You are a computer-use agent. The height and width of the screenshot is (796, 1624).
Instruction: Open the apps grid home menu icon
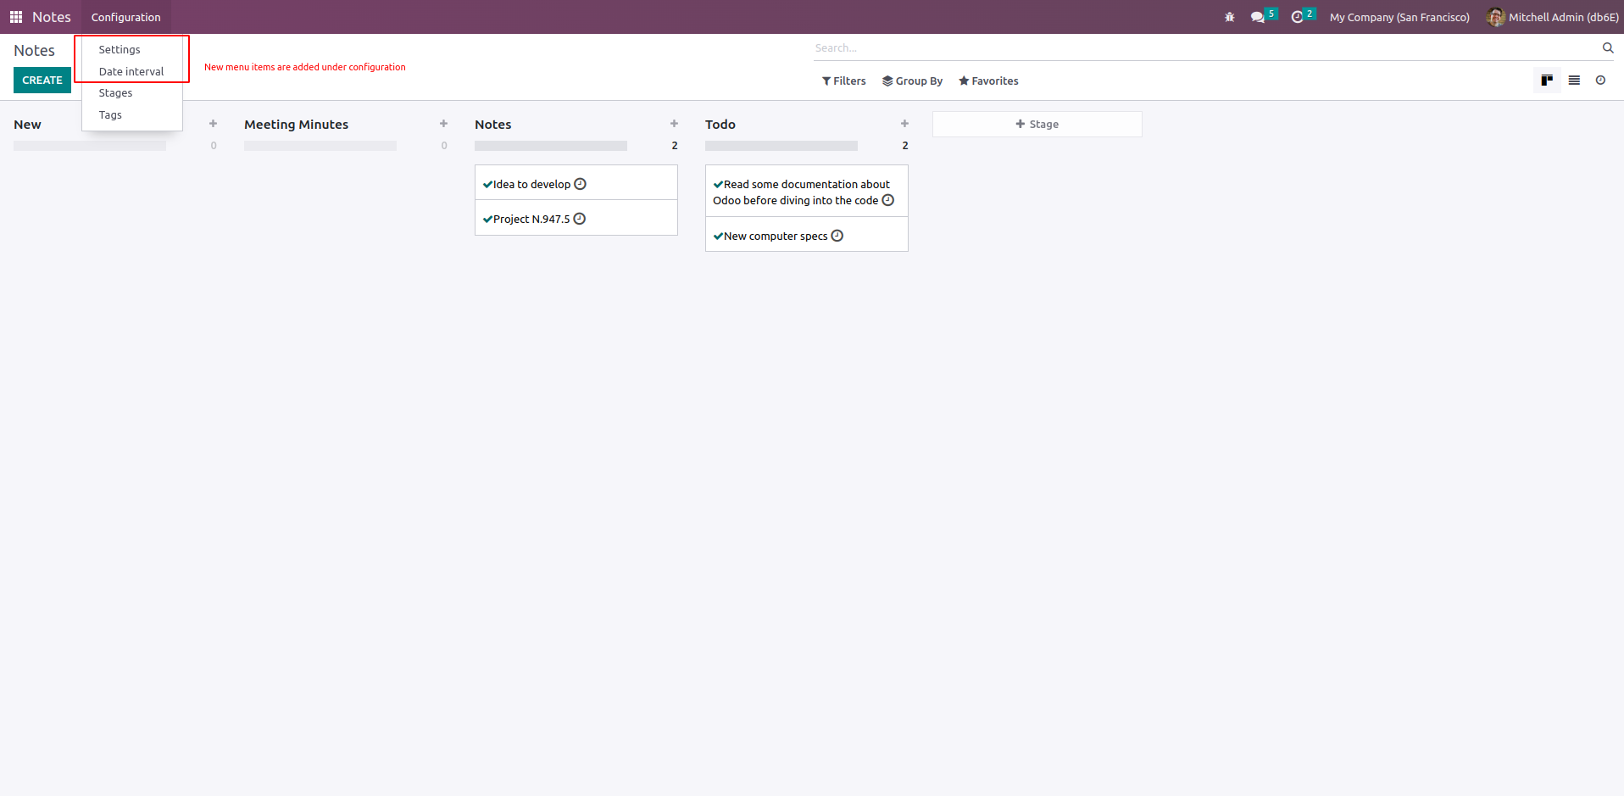click(16, 17)
